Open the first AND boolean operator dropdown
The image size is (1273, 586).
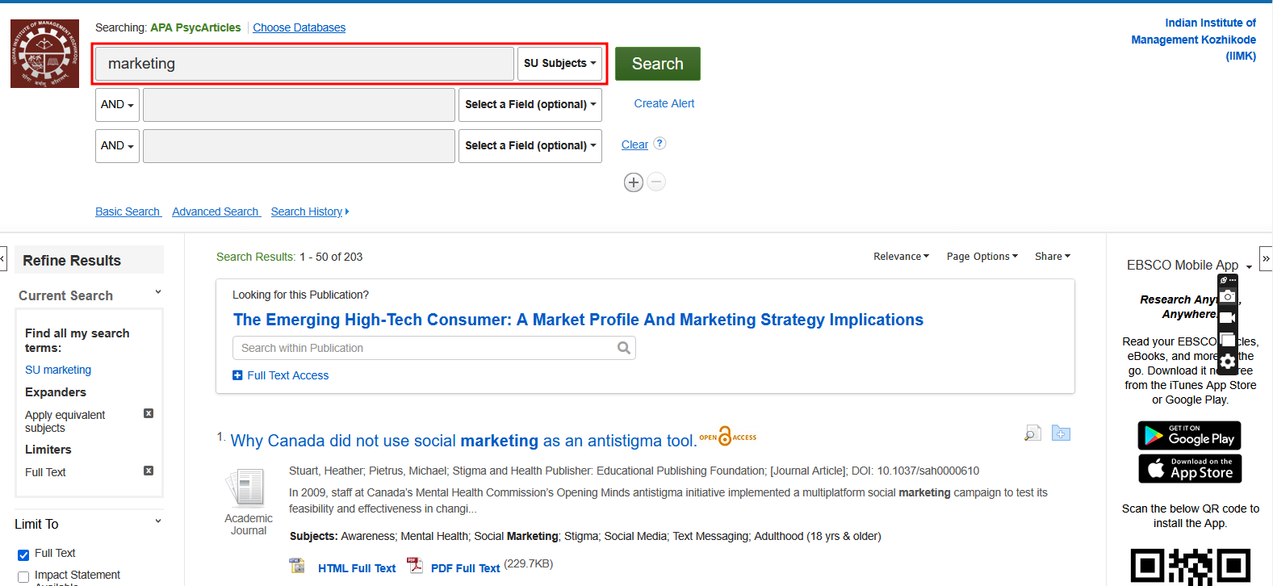coord(117,105)
